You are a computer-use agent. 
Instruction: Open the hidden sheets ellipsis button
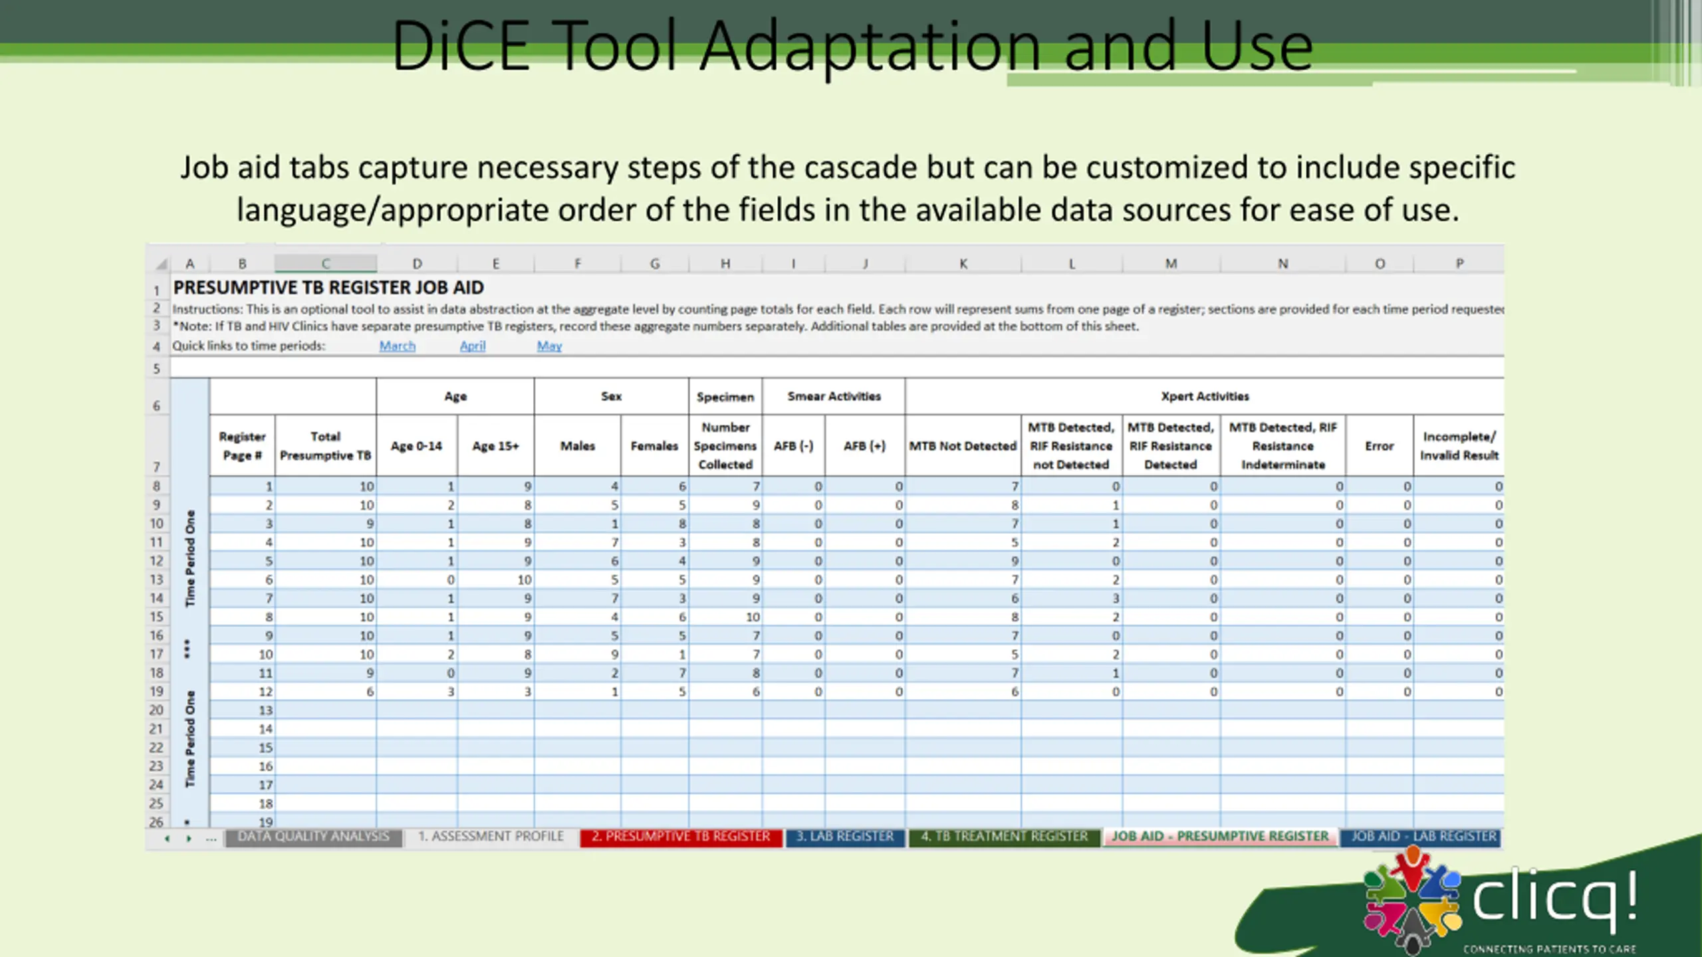211,839
